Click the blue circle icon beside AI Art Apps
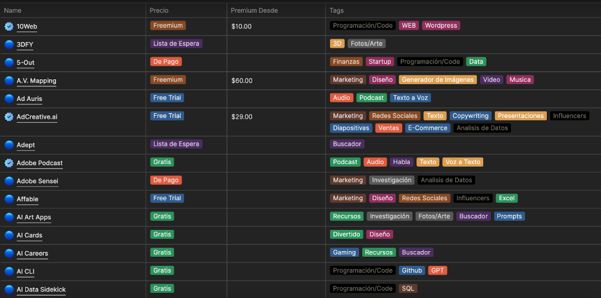This screenshot has height=298, width=601. point(9,217)
